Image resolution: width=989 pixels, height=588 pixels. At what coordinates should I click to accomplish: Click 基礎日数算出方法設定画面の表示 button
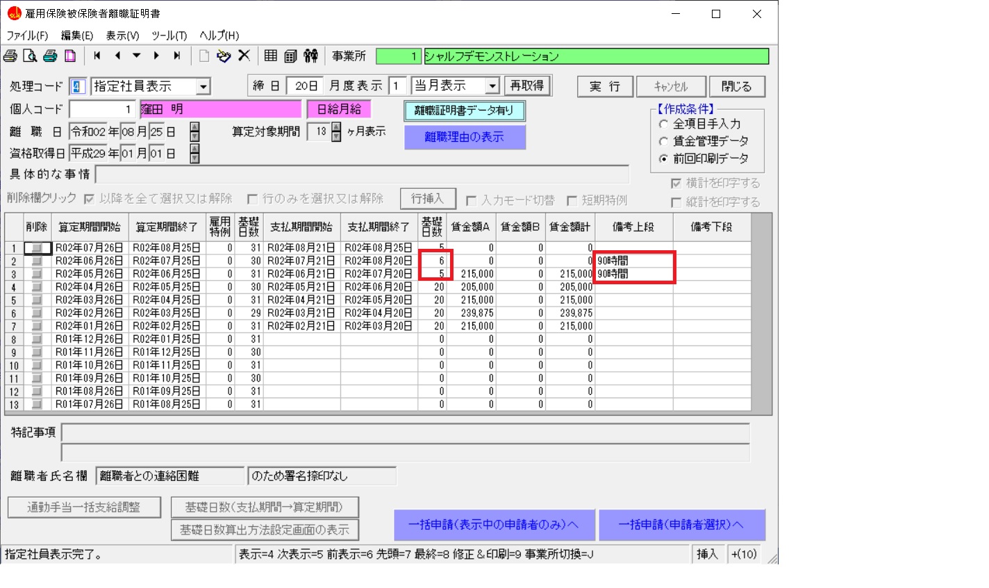[x=265, y=530]
